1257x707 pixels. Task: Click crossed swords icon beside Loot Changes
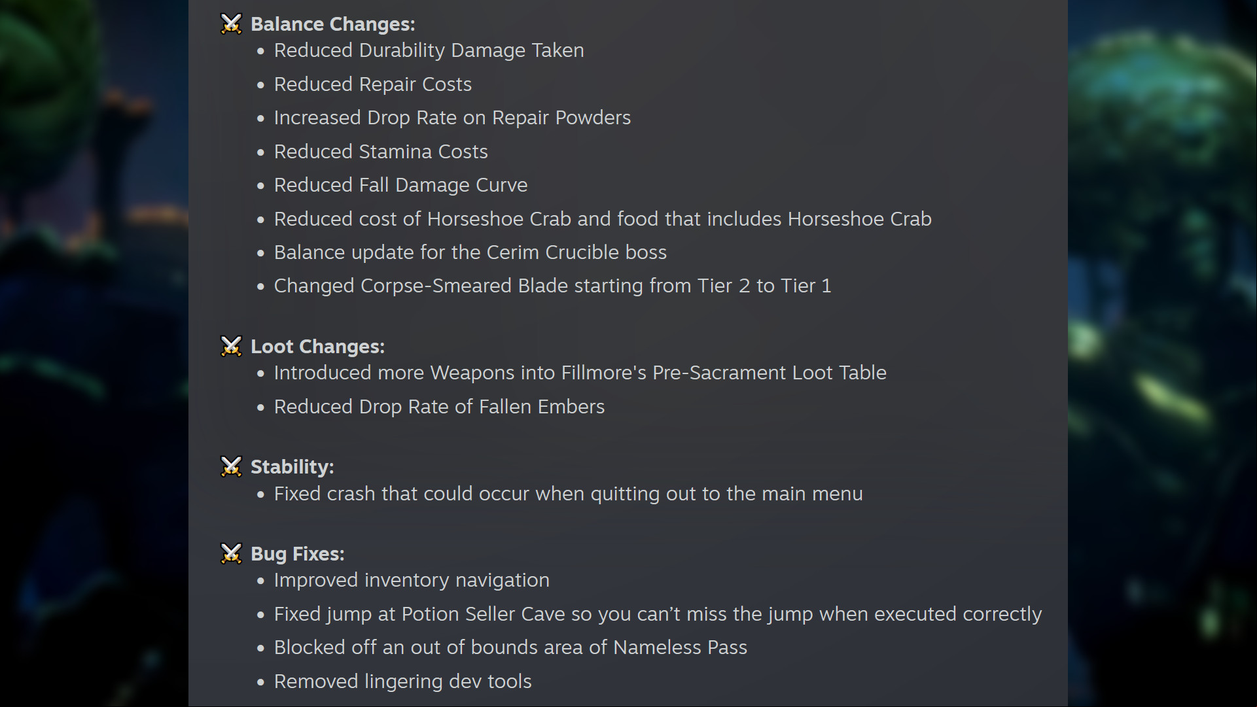231,346
